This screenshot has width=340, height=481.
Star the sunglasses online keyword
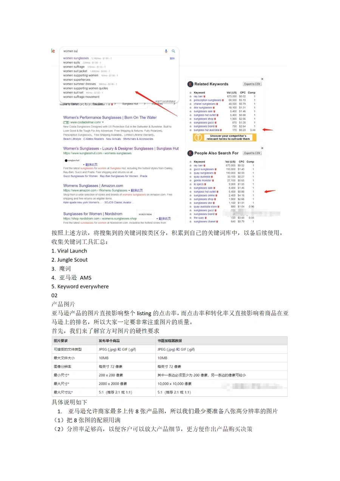pyautogui.click(x=191, y=196)
